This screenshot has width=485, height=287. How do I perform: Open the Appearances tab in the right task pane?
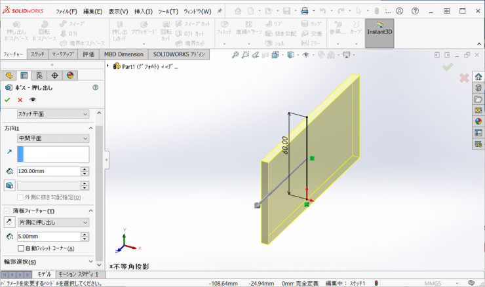pos(478,121)
